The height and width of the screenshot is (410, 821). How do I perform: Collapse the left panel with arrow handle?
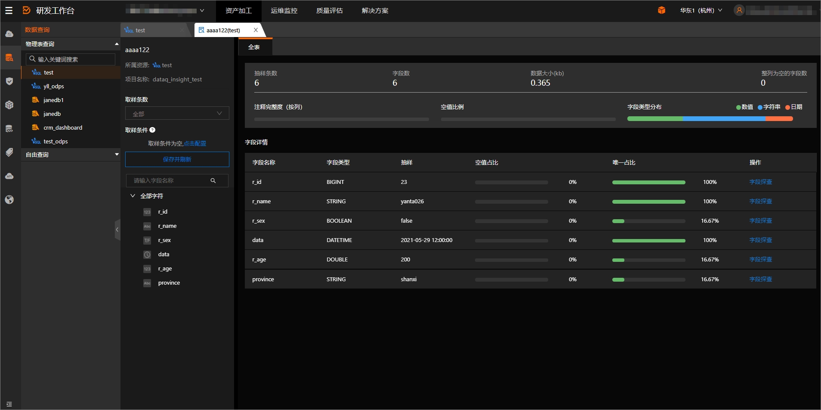click(x=117, y=230)
